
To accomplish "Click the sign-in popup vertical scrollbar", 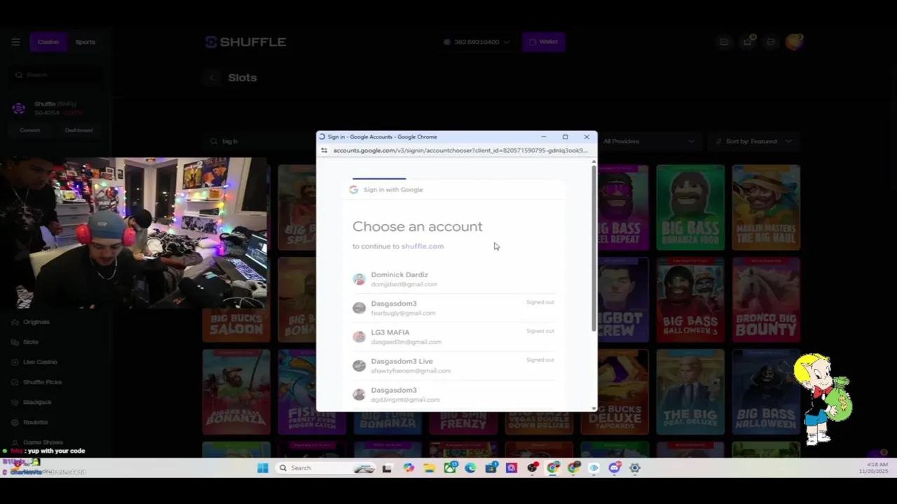I will pyautogui.click(x=594, y=248).
